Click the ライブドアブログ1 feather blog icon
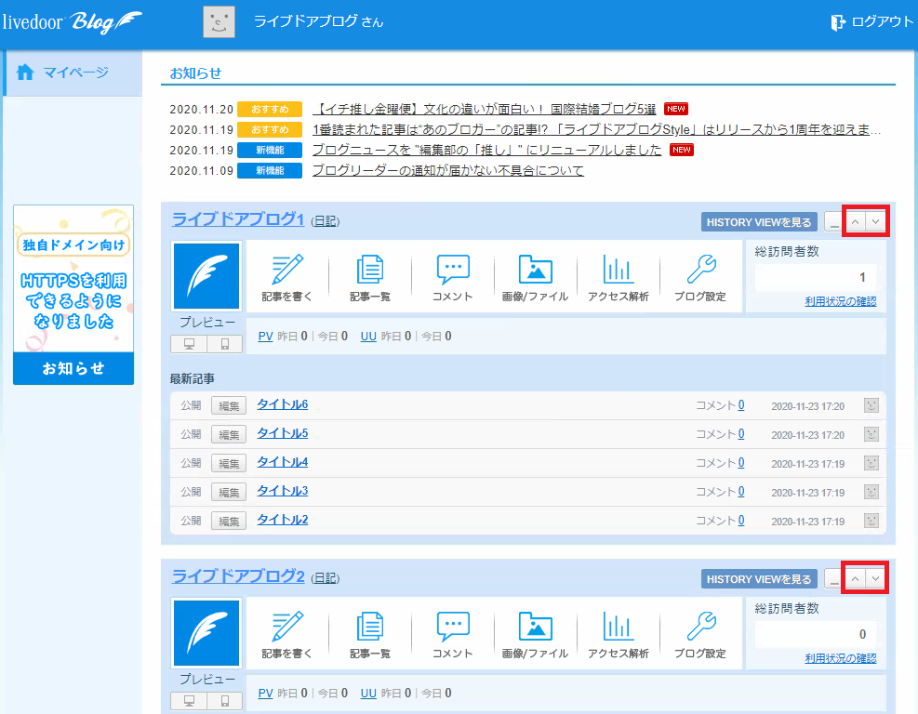Viewport: 918px width, 714px height. tap(206, 276)
